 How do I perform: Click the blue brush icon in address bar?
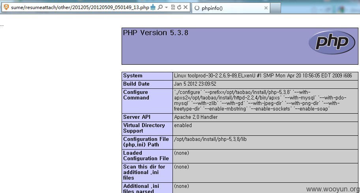click(153, 7)
